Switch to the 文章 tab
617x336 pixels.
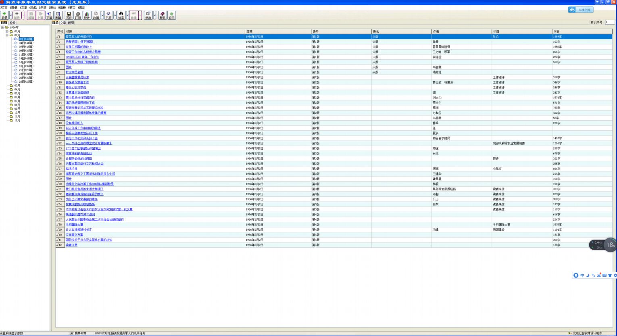pyautogui.click(x=63, y=23)
